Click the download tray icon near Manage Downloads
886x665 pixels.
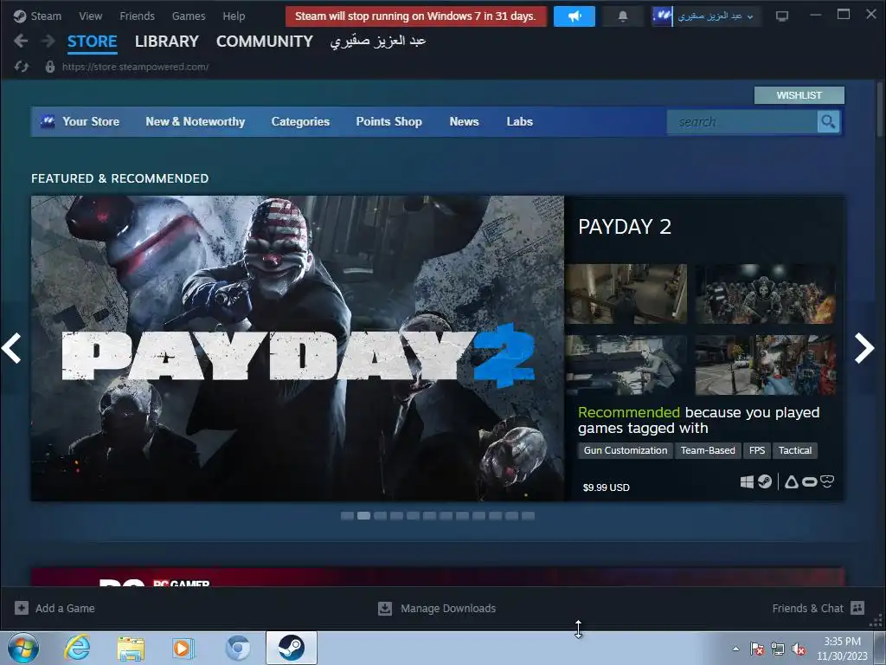[385, 608]
